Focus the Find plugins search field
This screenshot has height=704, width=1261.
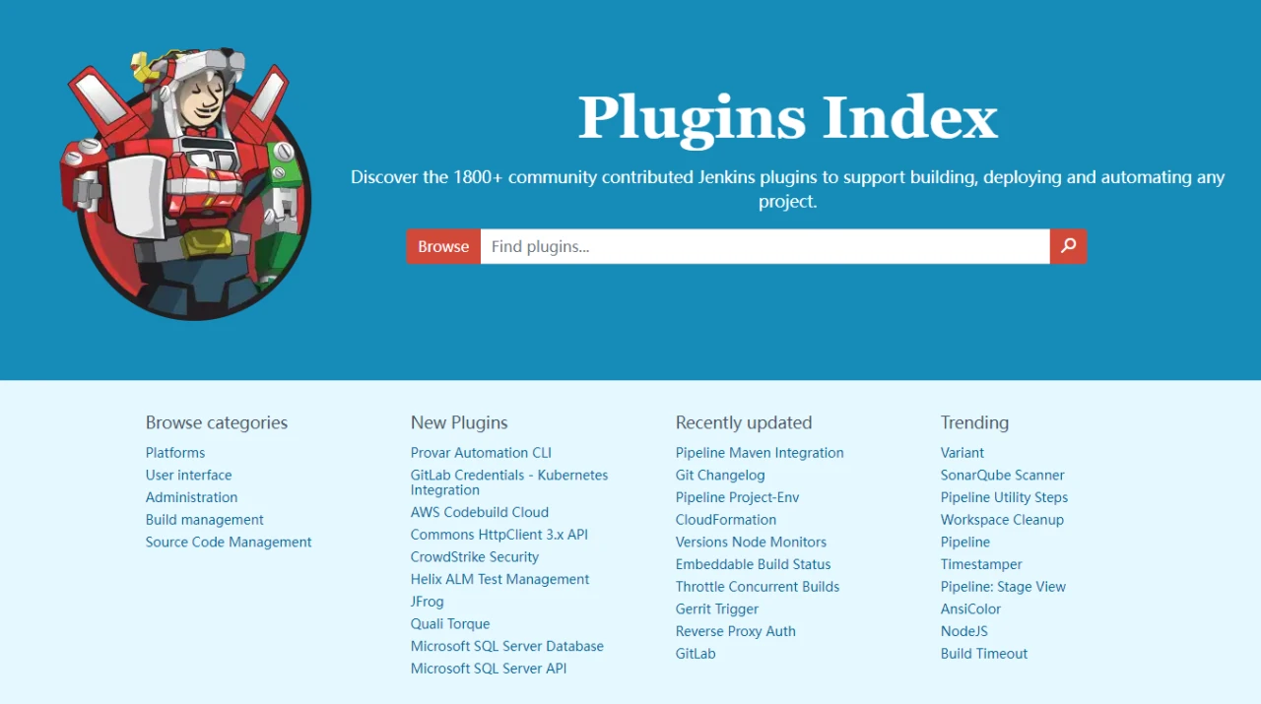click(764, 246)
